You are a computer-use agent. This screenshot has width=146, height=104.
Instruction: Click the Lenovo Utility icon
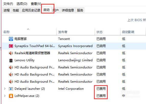coord(11,61)
